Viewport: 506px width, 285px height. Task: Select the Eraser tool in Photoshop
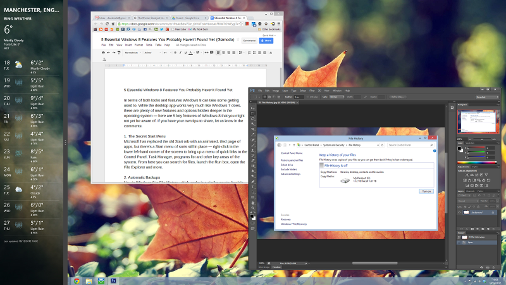click(252, 161)
